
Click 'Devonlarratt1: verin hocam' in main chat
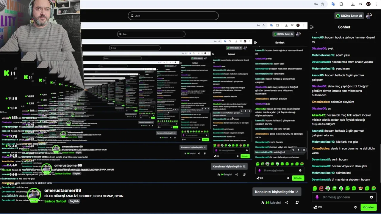[330, 160]
